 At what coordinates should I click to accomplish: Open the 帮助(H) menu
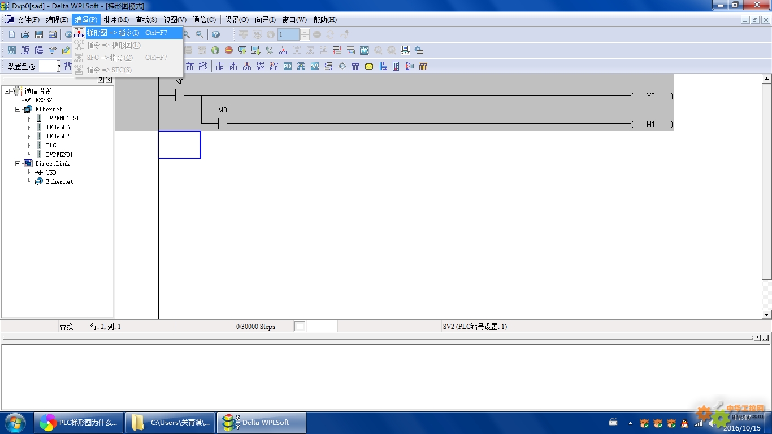(x=324, y=20)
